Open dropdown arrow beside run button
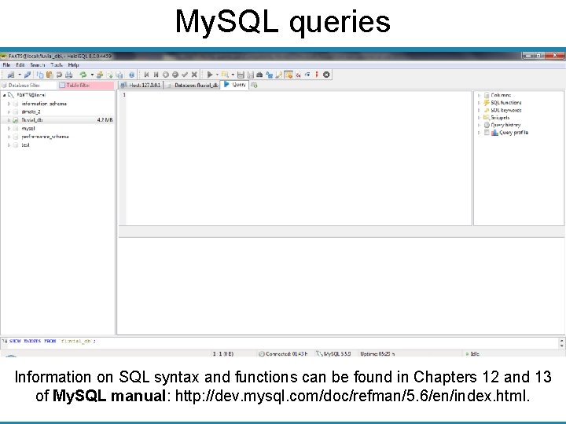 coord(217,75)
